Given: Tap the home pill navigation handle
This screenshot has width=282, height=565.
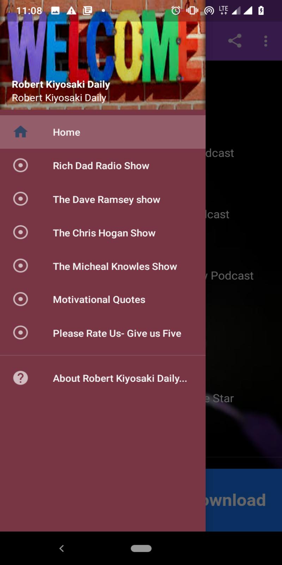Looking at the screenshot, I should (x=141, y=548).
